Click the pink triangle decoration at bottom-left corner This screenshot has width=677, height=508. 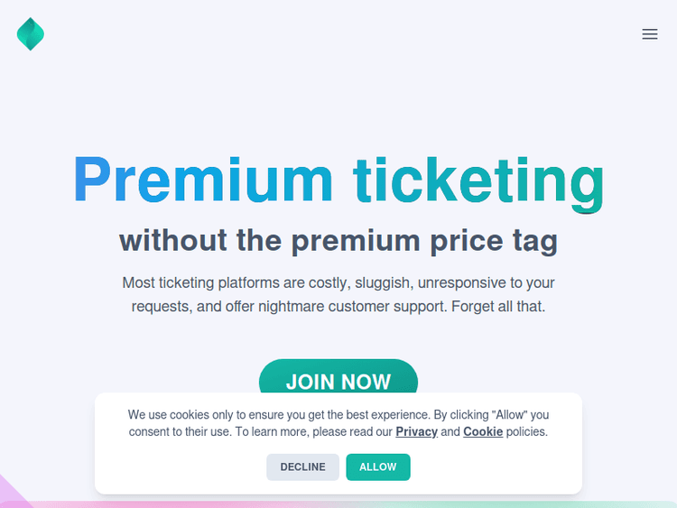pos(9,494)
